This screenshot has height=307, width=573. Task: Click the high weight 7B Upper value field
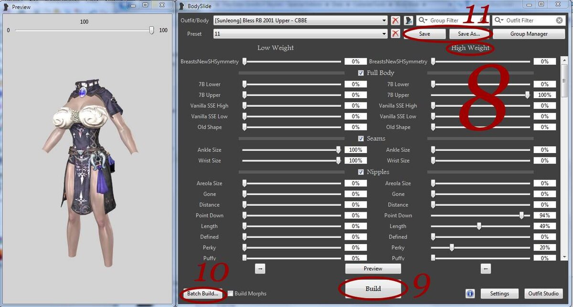coord(544,95)
